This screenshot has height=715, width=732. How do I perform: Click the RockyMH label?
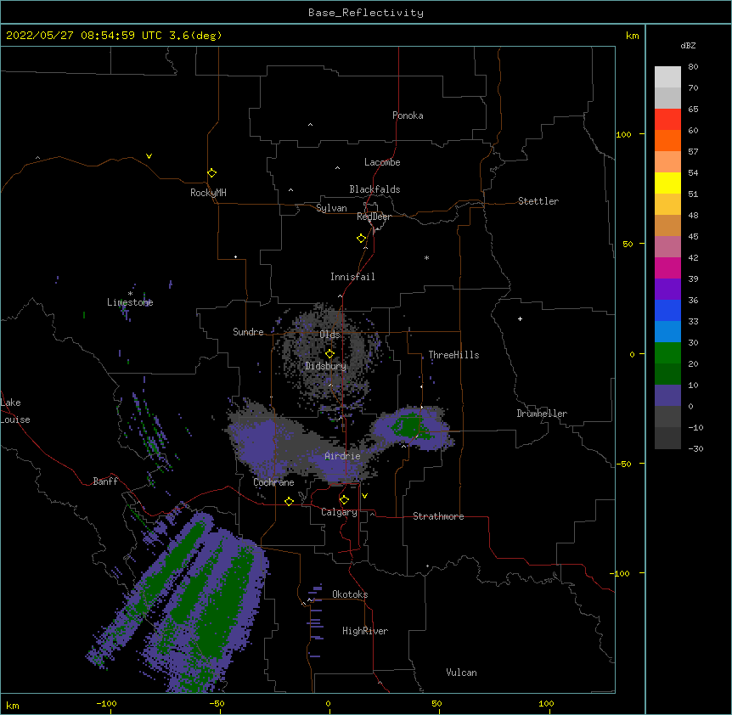click(208, 193)
